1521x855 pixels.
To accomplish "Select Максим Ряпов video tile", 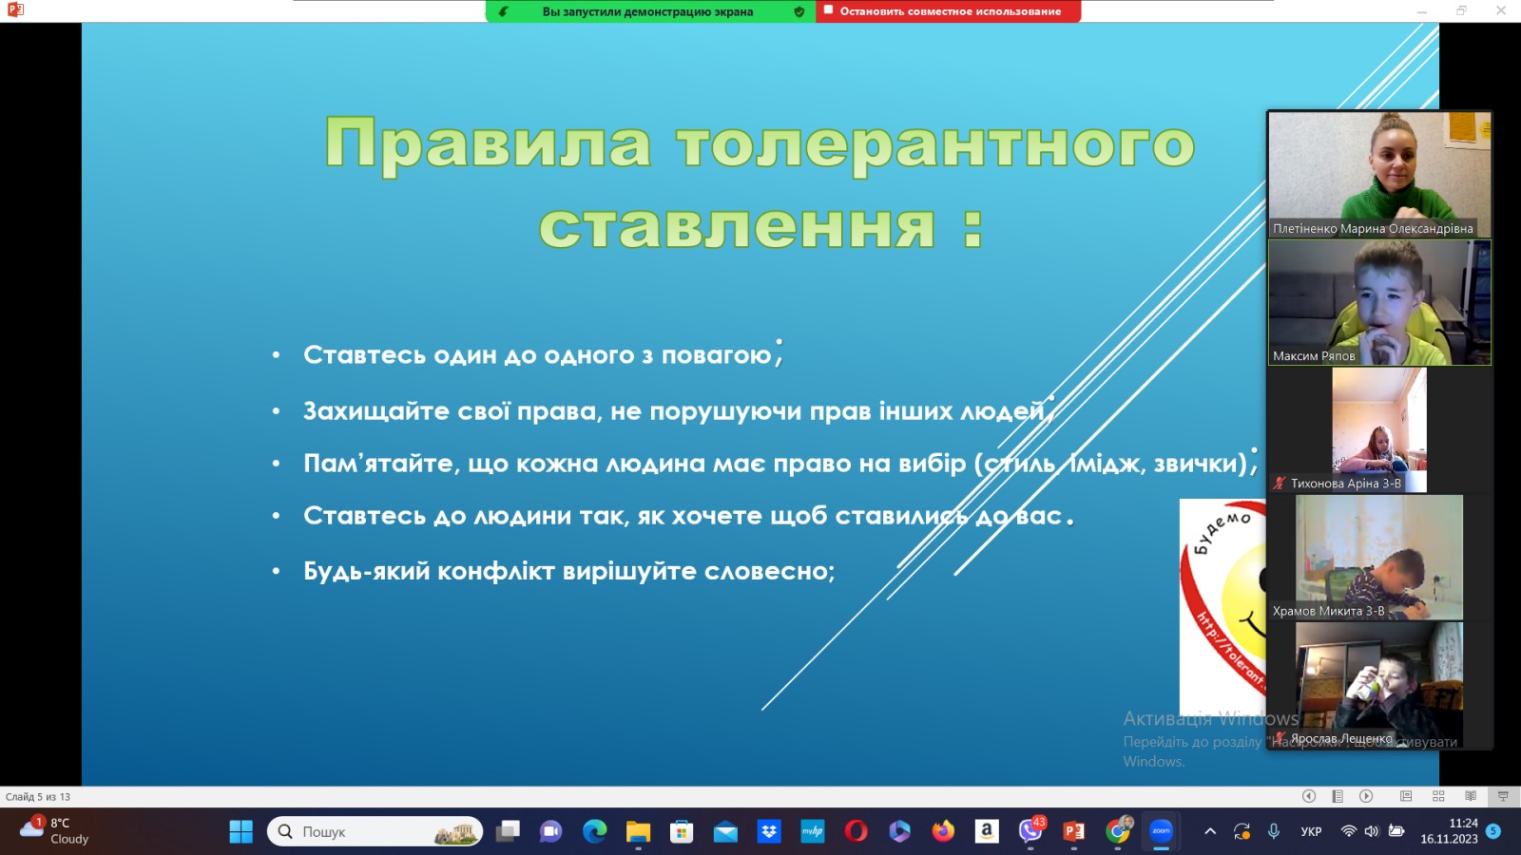I will [1379, 302].
